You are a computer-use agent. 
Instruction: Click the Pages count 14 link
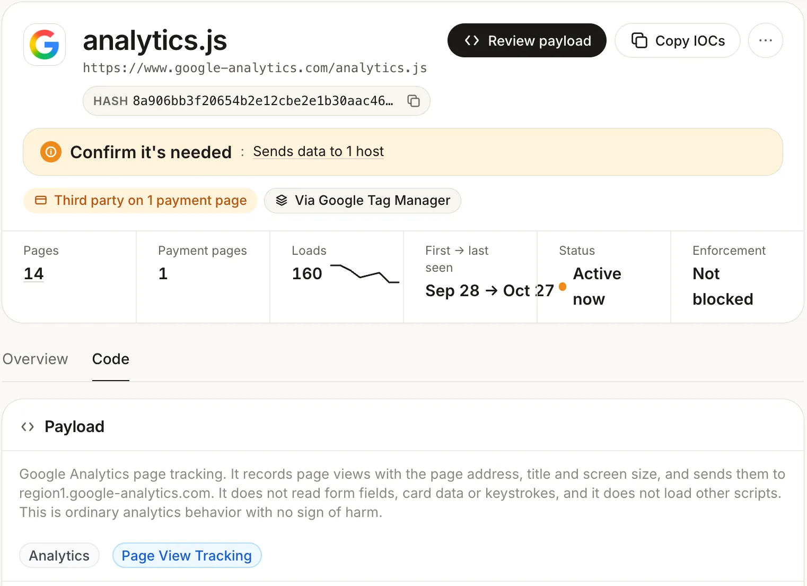tap(33, 273)
